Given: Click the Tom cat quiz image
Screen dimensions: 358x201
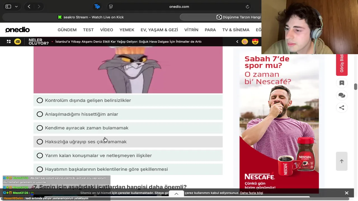Looking at the screenshot, I should click(x=128, y=70).
